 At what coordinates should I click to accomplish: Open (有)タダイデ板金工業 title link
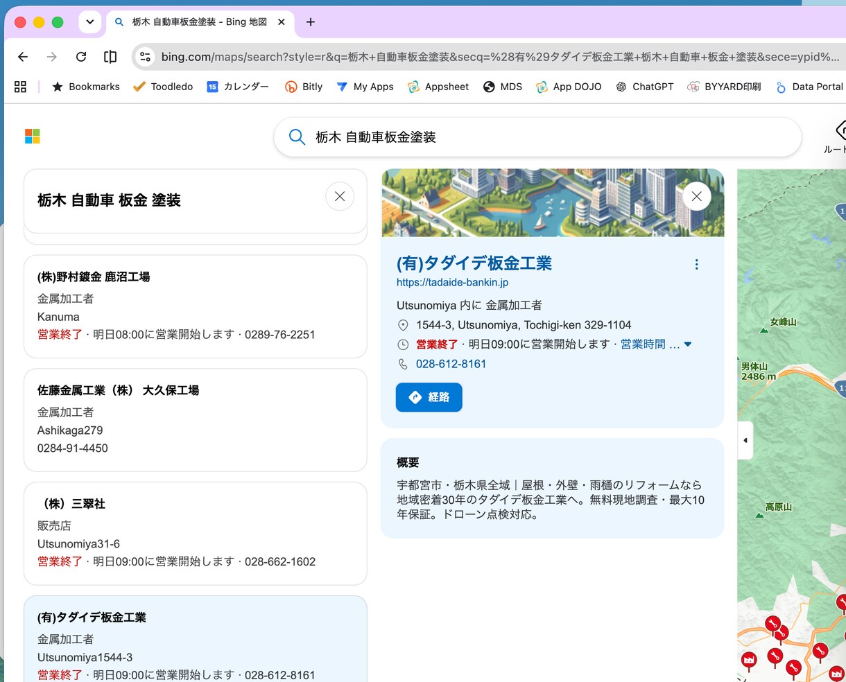pos(474,263)
